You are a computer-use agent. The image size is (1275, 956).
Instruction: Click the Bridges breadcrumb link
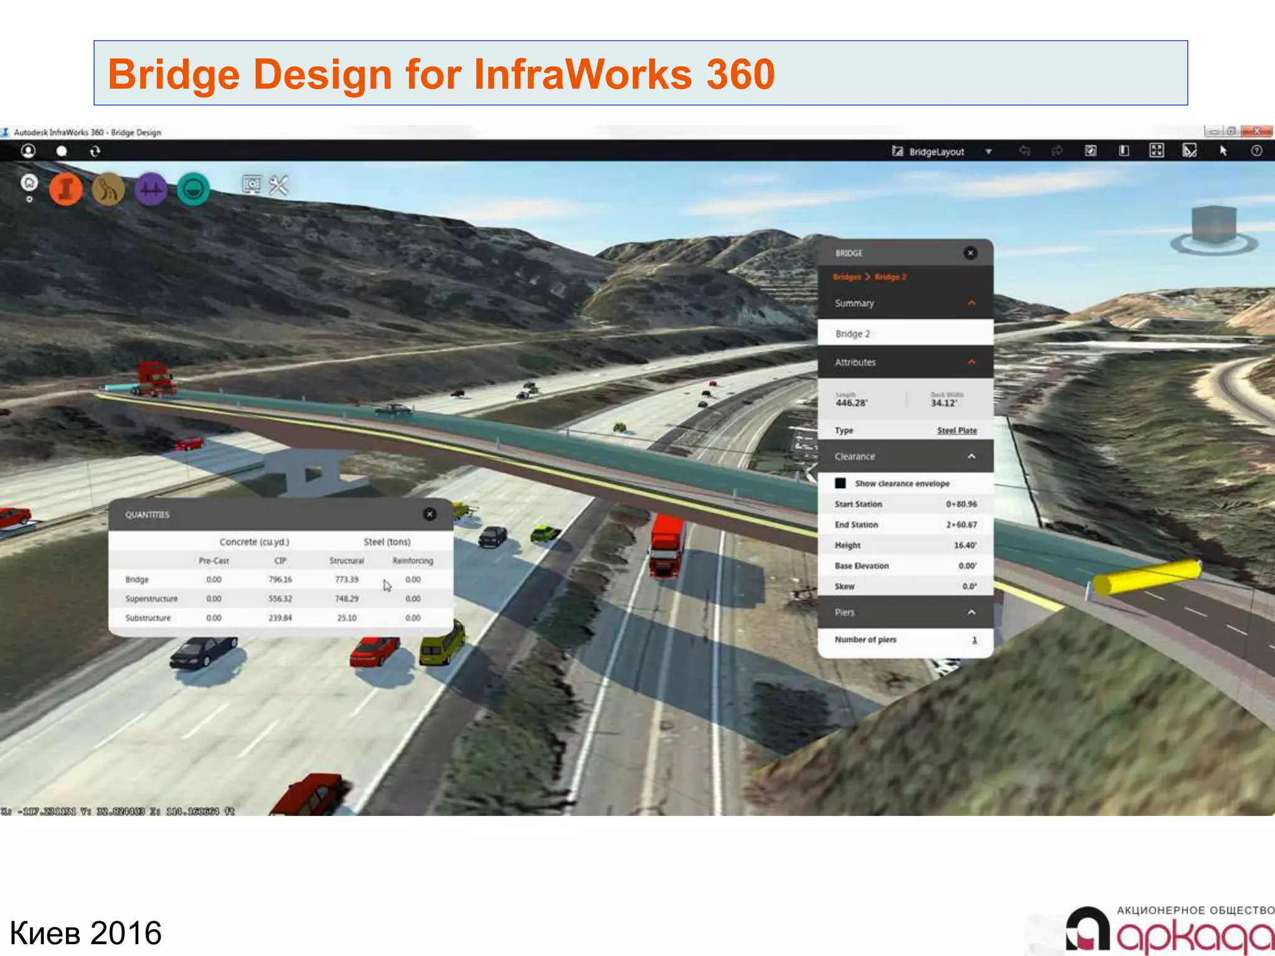pos(847,277)
